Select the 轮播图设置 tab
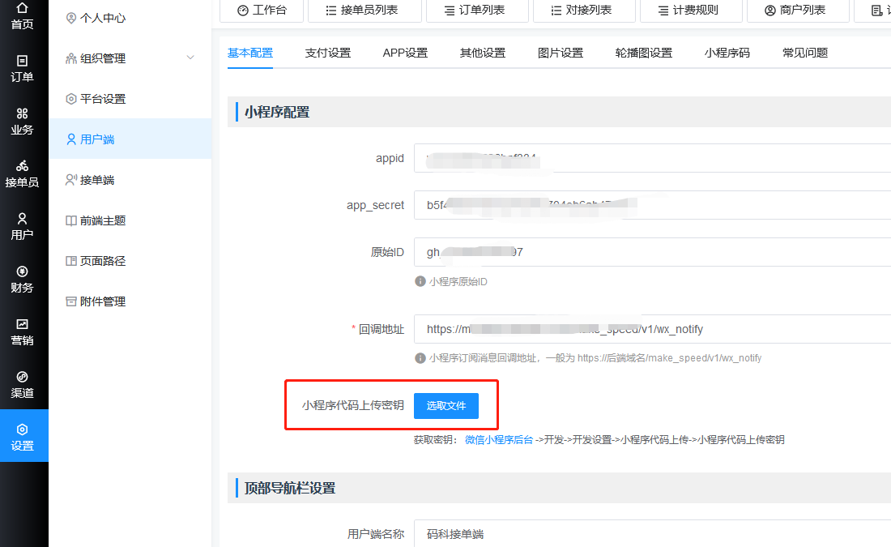The image size is (891, 547). click(x=644, y=53)
